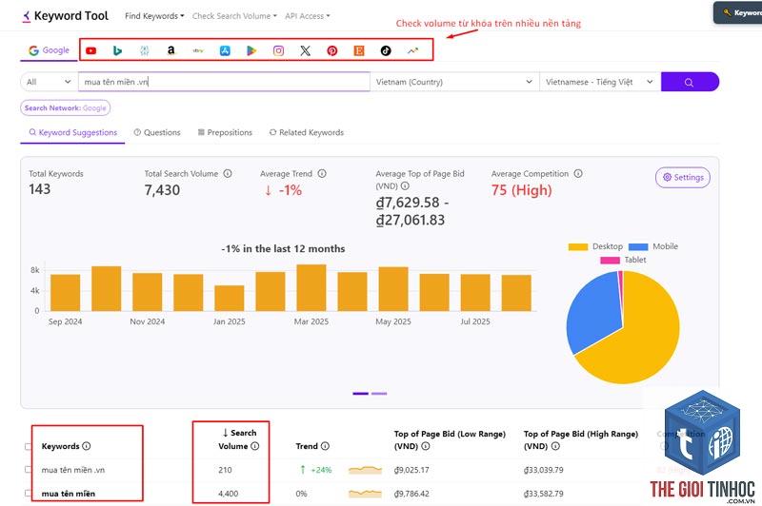
Task: Click info icon next to Average Trend
Action: tap(322, 174)
